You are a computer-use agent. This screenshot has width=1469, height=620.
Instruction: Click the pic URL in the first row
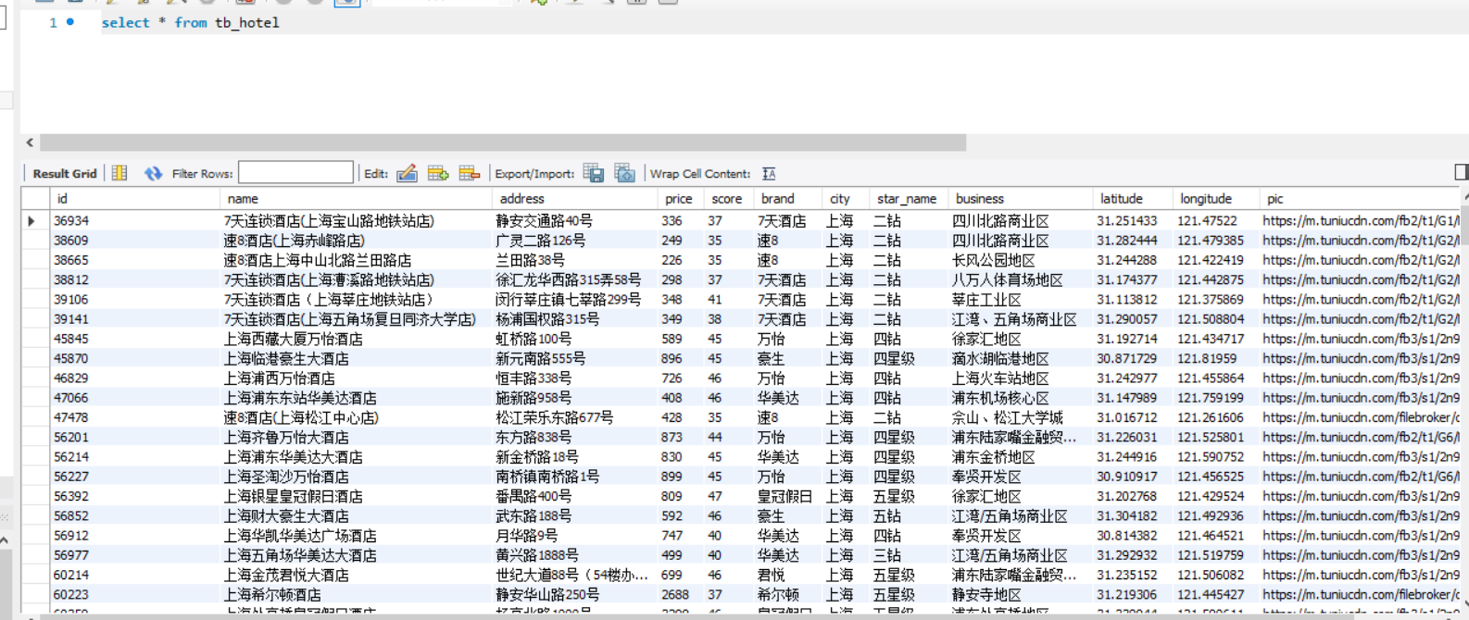1362,221
